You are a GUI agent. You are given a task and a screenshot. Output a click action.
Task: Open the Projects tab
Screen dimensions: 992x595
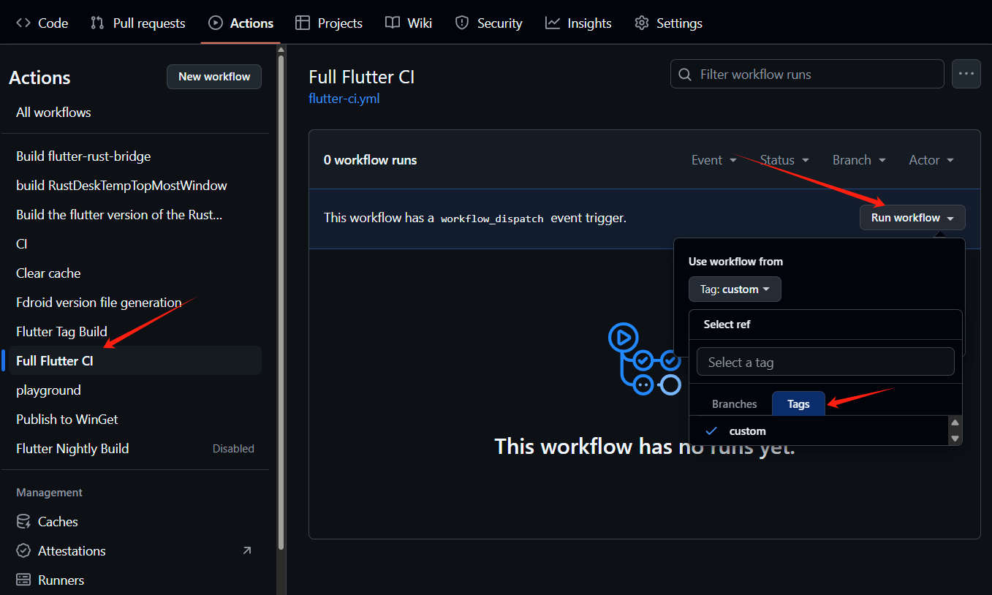coord(328,23)
